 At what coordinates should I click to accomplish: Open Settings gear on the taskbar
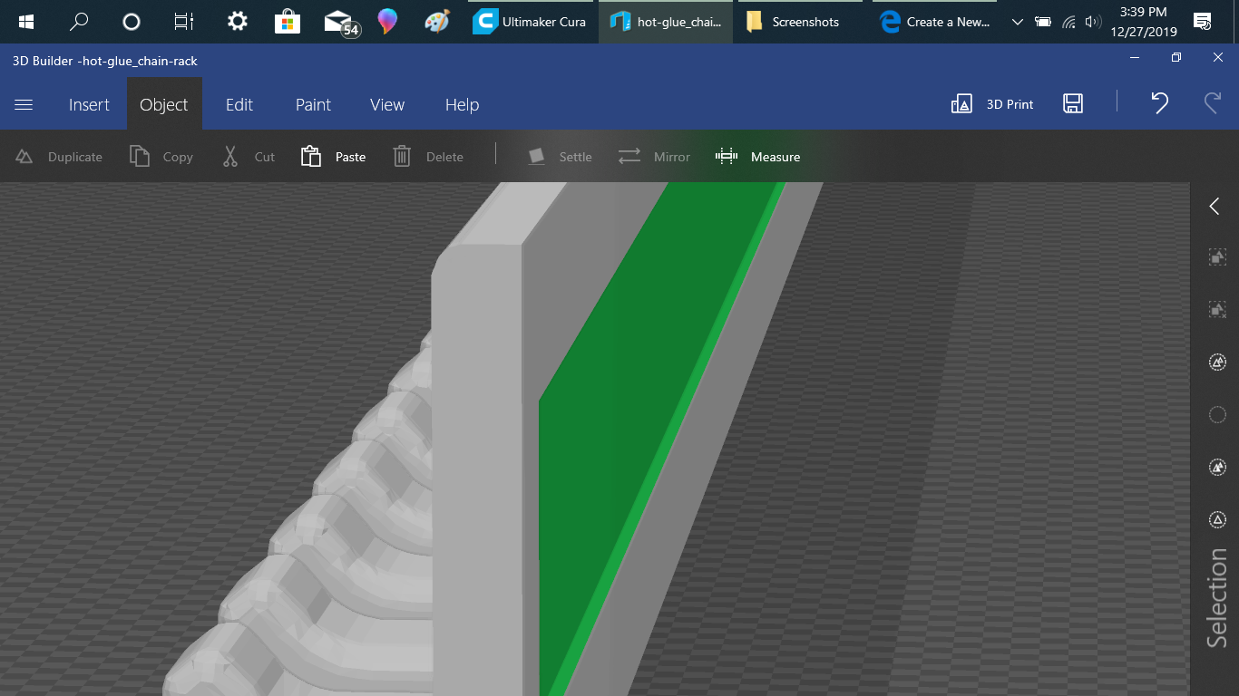click(x=238, y=22)
